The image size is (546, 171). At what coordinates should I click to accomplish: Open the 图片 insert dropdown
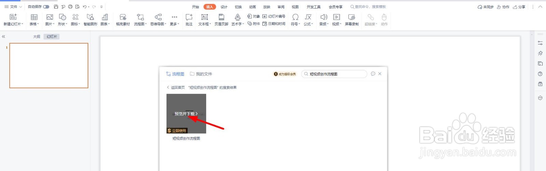click(50, 20)
